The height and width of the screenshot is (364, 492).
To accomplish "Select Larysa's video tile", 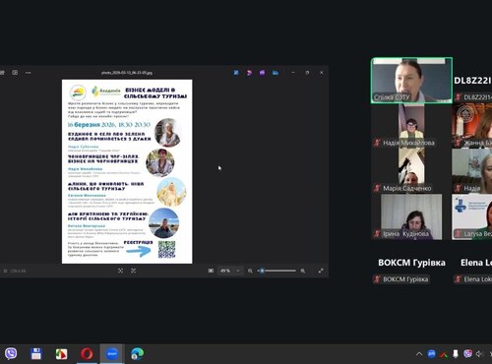I will tap(472, 216).
